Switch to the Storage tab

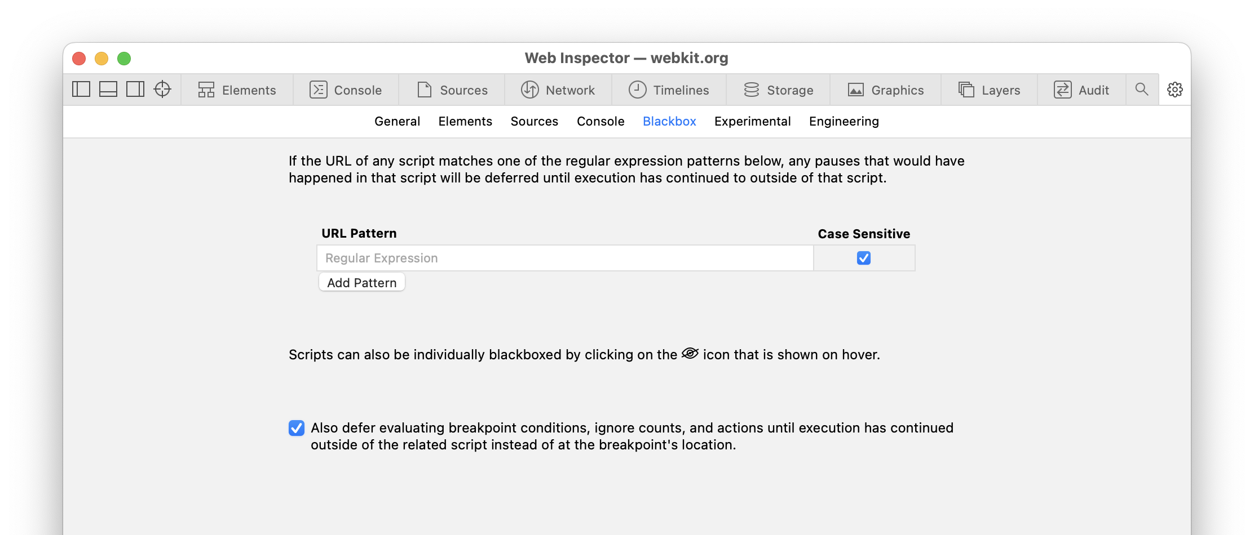[x=779, y=90]
